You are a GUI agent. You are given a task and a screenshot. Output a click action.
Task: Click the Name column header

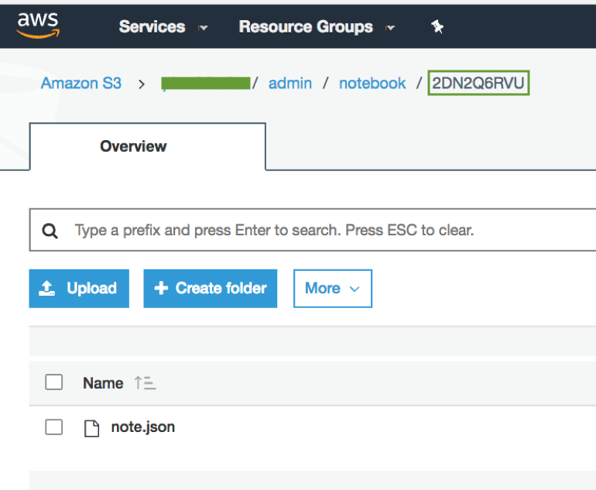click(103, 382)
